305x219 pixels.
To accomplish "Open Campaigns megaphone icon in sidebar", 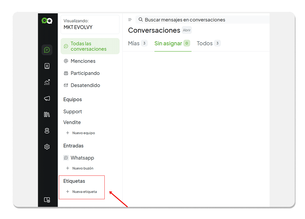I will [47, 98].
